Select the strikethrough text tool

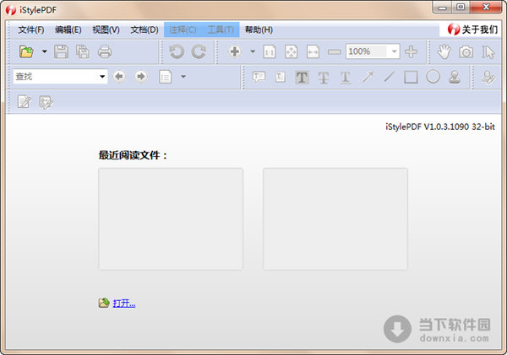click(324, 78)
